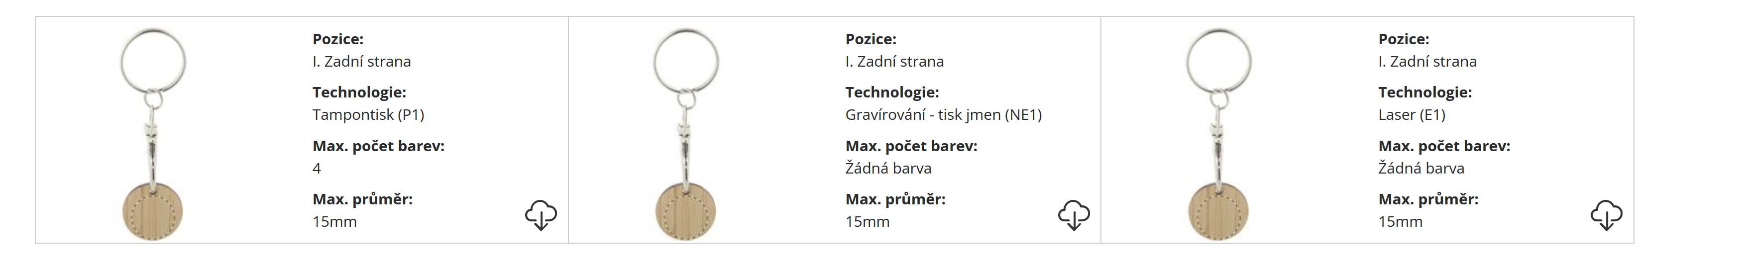
Task: Select I. Zadní strana in Laser card
Action: pos(1427,62)
